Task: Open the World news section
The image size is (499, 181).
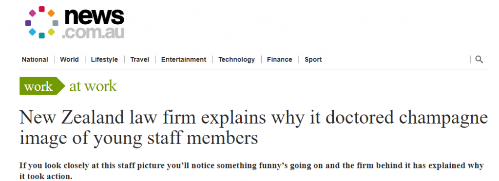Action: (69, 60)
